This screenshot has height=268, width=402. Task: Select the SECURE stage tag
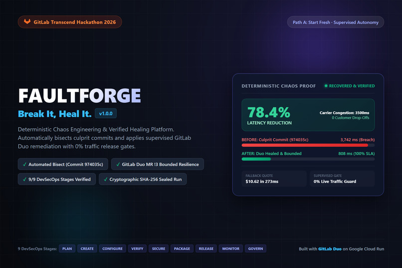pos(159,249)
